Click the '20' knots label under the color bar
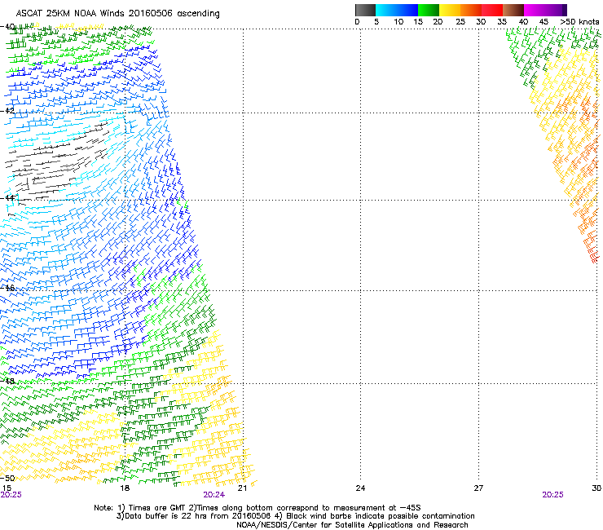Viewport: 603px width, 530px height. coord(438,22)
